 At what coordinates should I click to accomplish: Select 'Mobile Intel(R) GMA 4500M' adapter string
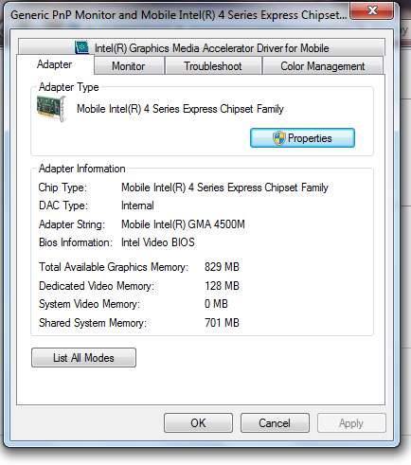[x=183, y=224]
